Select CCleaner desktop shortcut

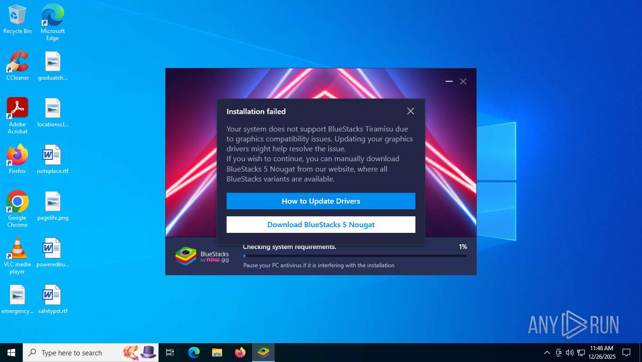(x=17, y=66)
